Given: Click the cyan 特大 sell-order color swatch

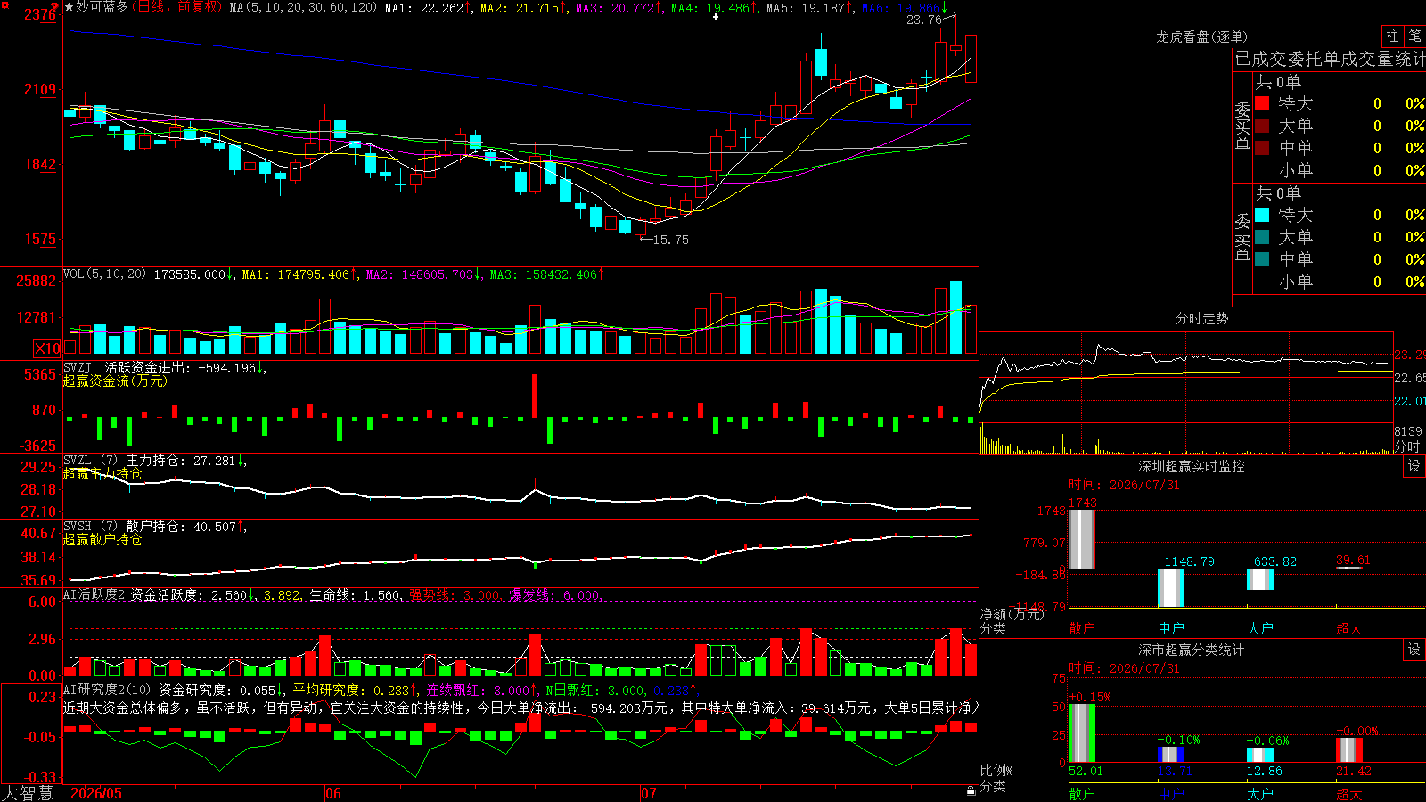Looking at the screenshot, I should 1262,215.
